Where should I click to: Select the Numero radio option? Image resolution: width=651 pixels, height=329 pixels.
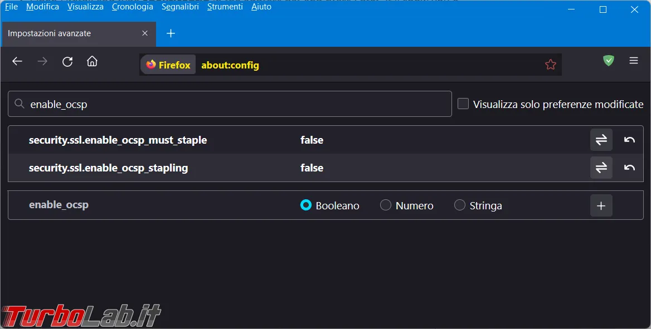pos(386,205)
